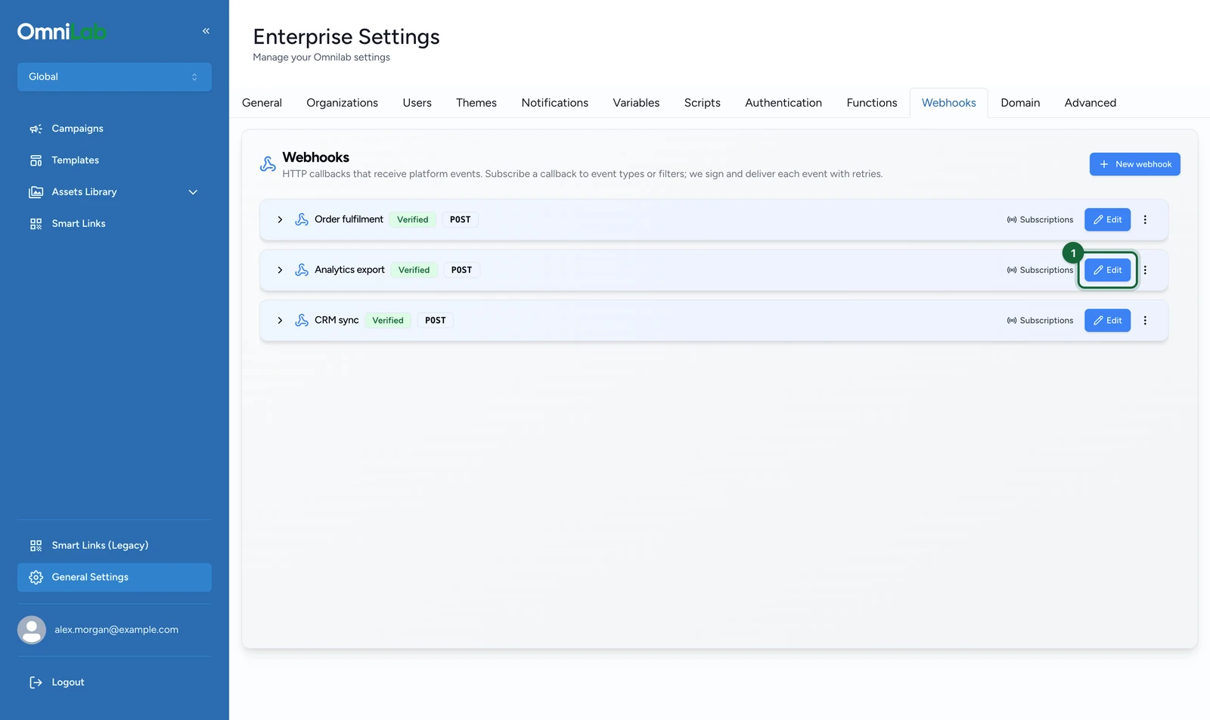Click the CRM sync webhook icon
The image size is (1210, 720).
302,321
